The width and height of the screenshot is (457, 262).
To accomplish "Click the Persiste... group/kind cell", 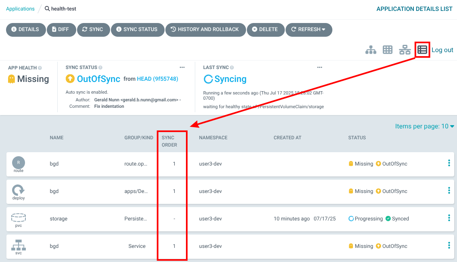I will pos(136,219).
